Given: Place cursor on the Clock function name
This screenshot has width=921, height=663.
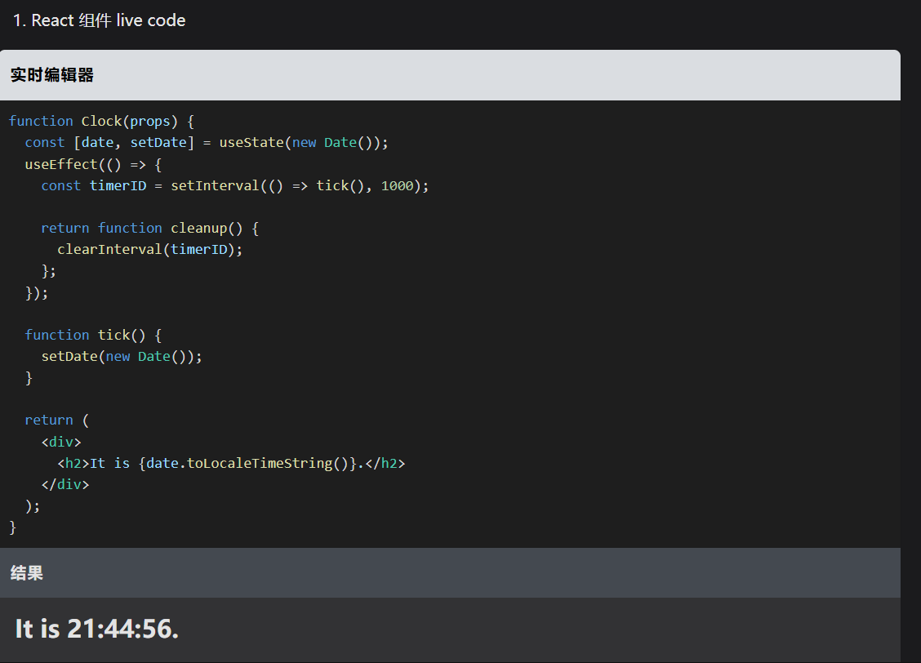Looking at the screenshot, I should pos(101,121).
